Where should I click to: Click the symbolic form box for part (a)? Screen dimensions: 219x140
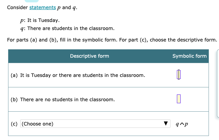(x=179, y=75)
